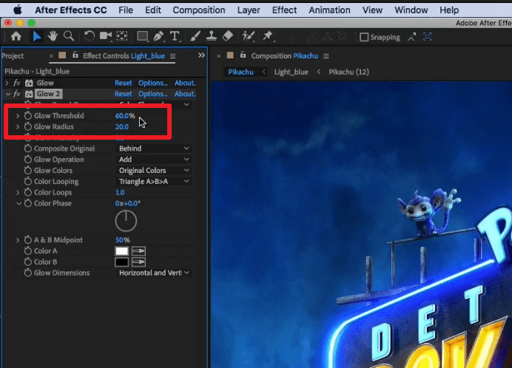The width and height of the screenshot is (512, 368).
Task: Reset the Glow 2 effect
Action: [x=123, y=94]
